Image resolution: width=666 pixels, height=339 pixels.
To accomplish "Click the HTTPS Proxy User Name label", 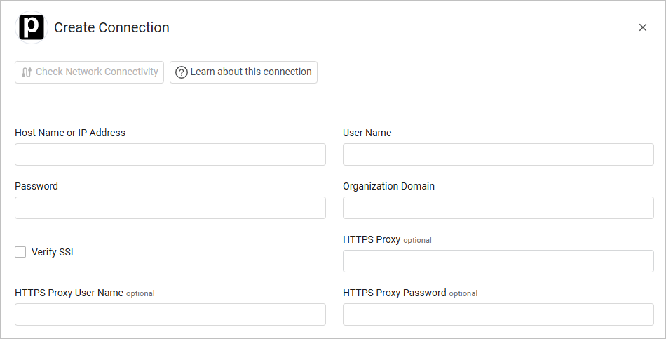I will 69,293.
